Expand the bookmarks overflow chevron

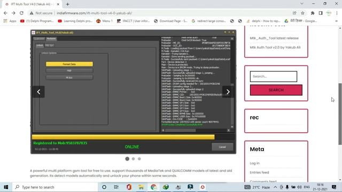336,21
